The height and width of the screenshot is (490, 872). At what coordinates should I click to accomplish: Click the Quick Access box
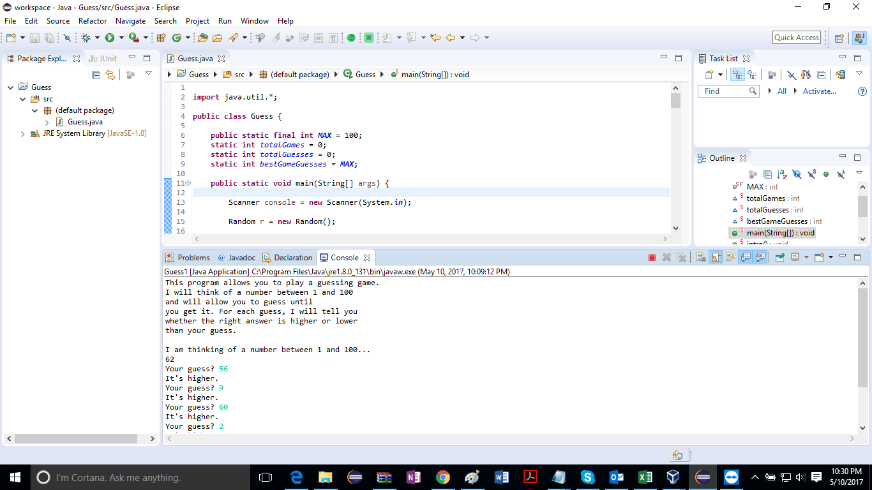point(797,38)
